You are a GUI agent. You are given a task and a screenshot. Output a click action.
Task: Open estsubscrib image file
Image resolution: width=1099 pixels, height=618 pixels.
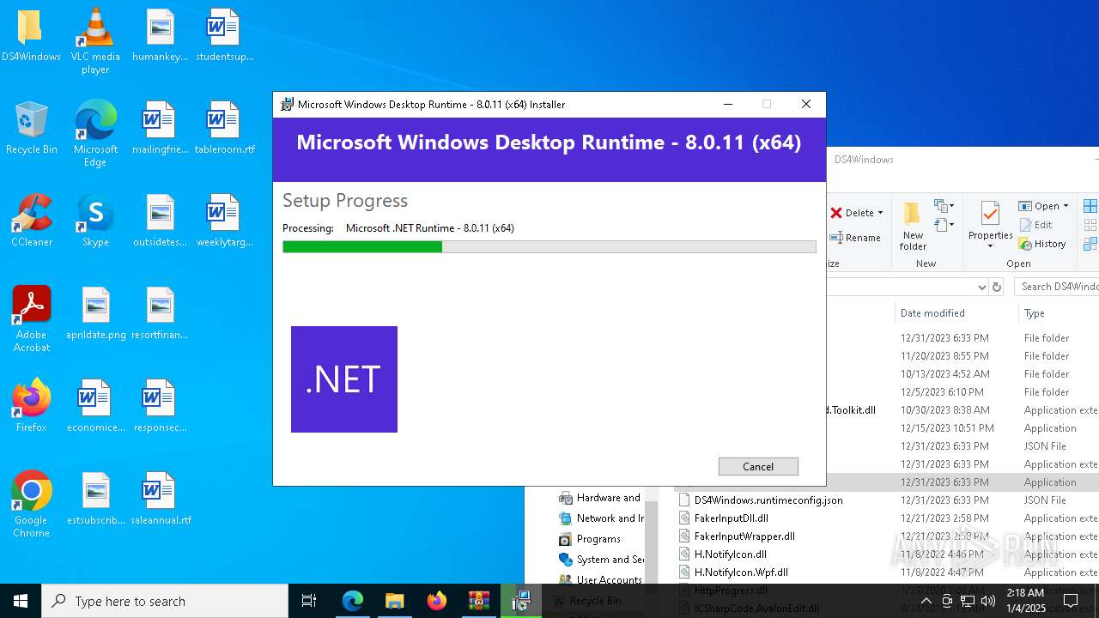point(95,500)
